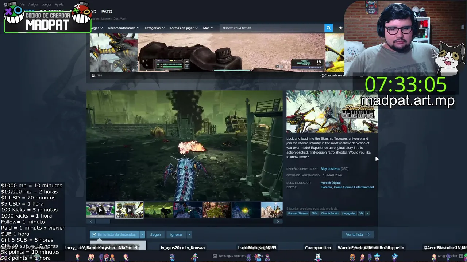Screen dimensions: 467x262
Task: Select the seventh desert screenshot thumbnail
Action: click(x=272, y=210)
